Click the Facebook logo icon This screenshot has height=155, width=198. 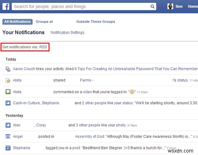point(6,7)
